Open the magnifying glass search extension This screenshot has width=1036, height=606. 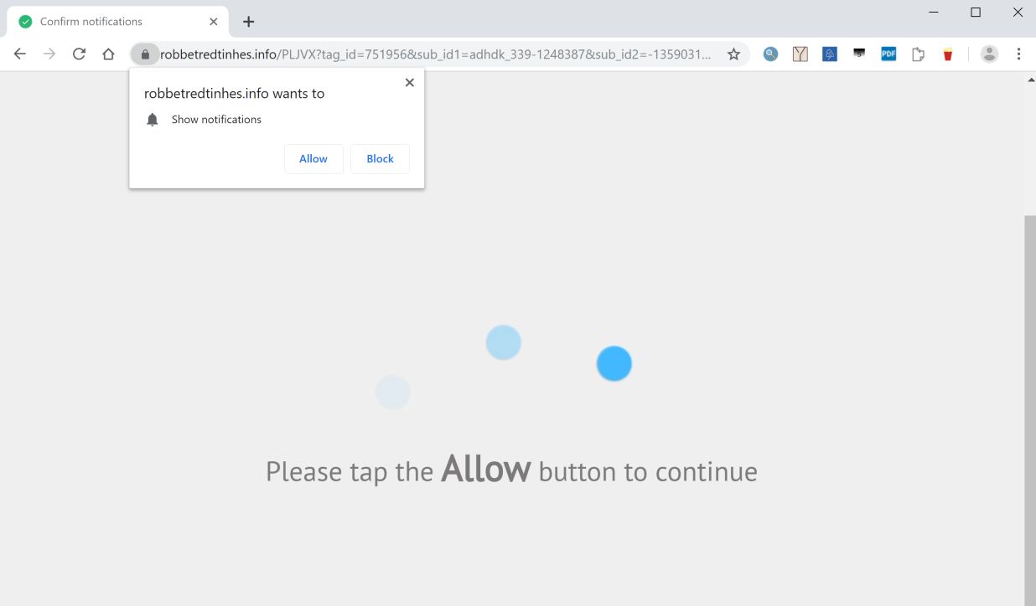[770, 54]
